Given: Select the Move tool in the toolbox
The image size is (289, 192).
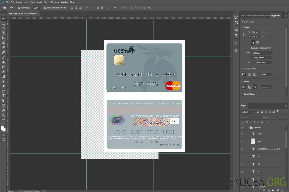Looking at the screenshot, I should (3, 19).
